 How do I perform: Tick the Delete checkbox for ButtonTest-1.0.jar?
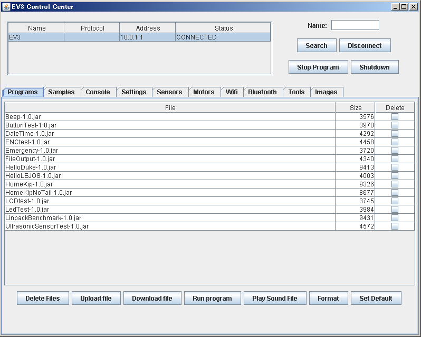pos(395,125)
